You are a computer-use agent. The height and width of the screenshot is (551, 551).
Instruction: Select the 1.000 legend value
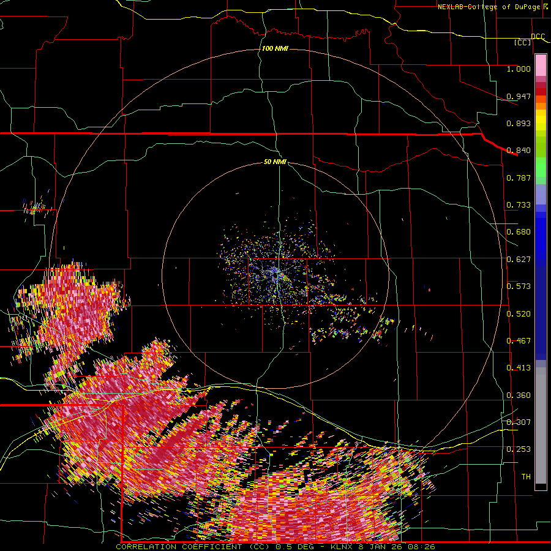tap(519, 69)
